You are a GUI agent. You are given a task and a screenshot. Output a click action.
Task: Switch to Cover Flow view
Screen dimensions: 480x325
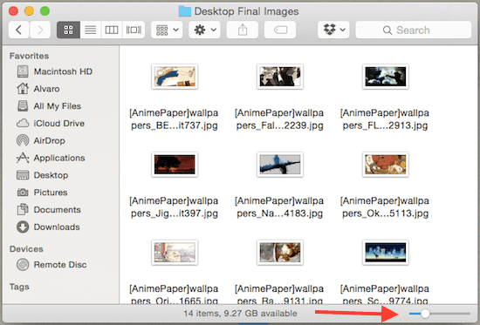[134, 30]
